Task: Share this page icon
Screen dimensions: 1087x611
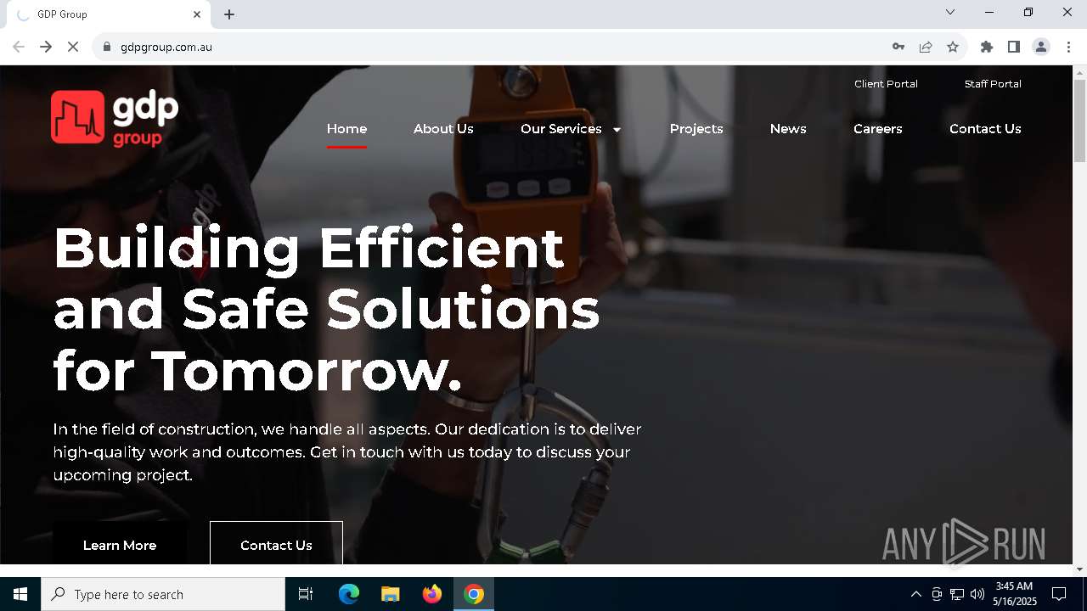Action: (926, 47)
